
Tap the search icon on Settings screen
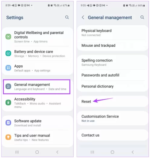[67, 17]
